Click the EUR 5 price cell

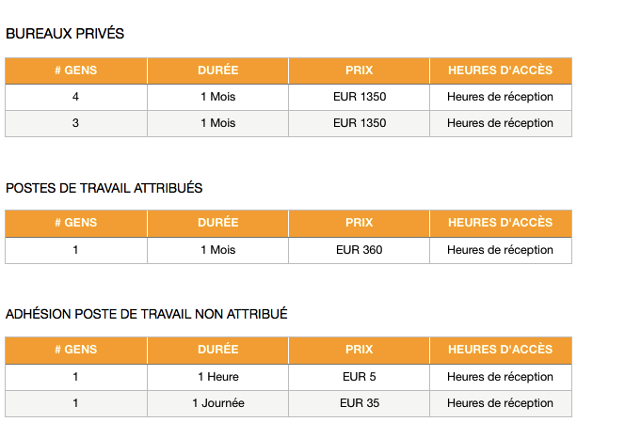pos(360,377)
